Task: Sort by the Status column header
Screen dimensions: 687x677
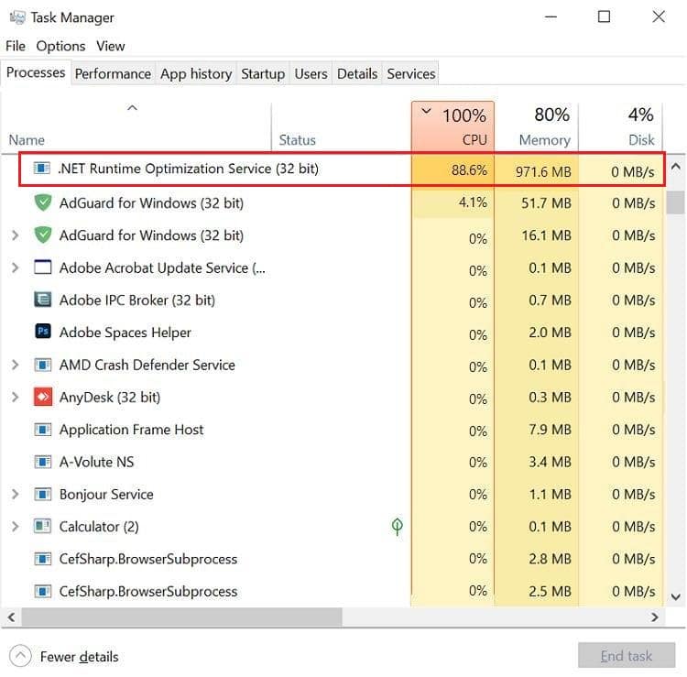Action: pos(342,127)
